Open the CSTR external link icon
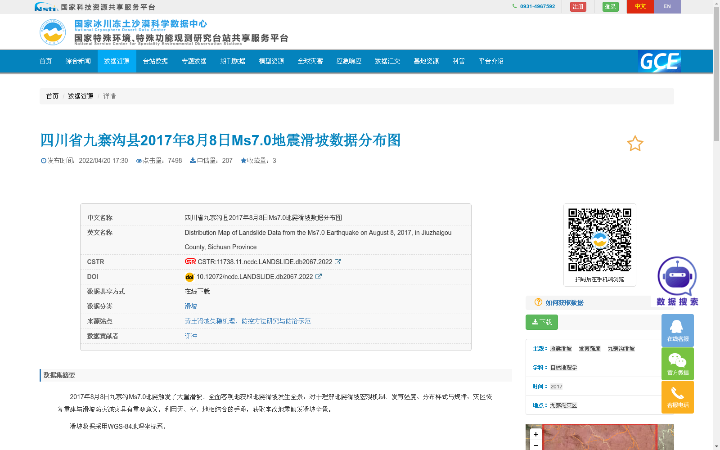Screen dimensions: 720x450 pos(338,261)
